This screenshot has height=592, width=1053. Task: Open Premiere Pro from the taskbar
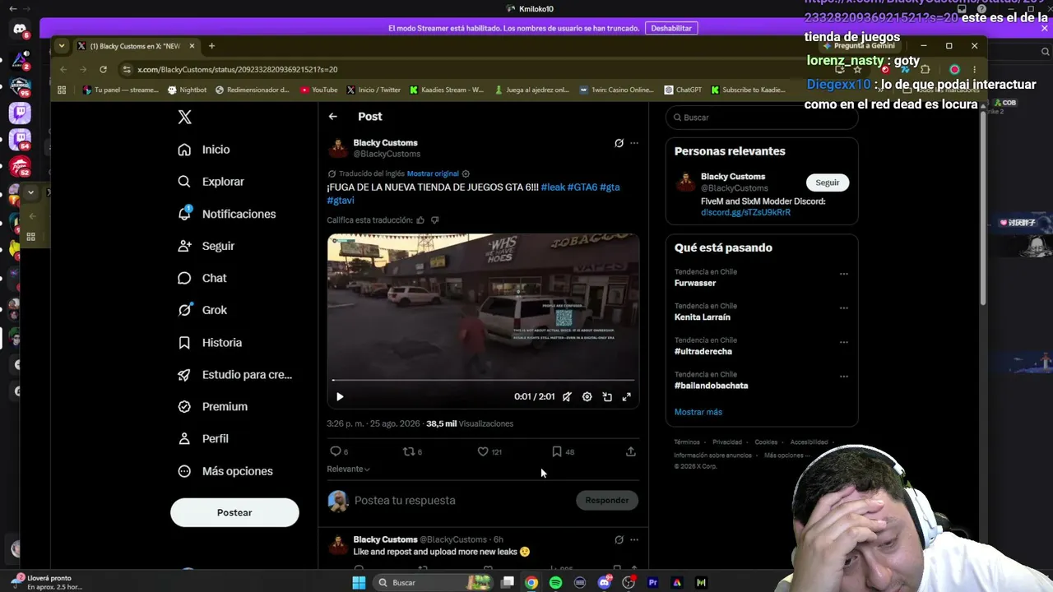point(653,583)
